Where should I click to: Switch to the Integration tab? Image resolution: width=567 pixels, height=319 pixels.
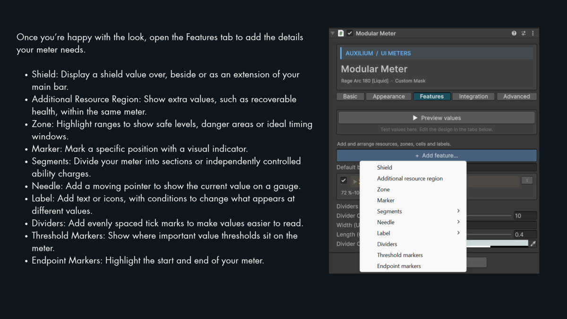pyautogui.click(x=473, y=96)
